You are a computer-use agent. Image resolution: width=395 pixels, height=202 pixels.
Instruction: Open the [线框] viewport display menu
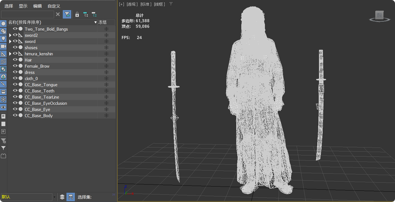tap(160, 4)
